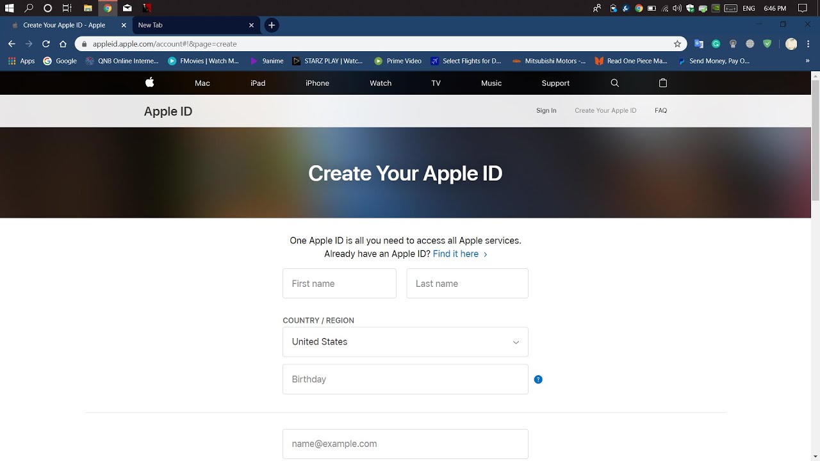Reload the page with the refresh icon
Screen dimensions: 820x461
click(x=45, y=44)
